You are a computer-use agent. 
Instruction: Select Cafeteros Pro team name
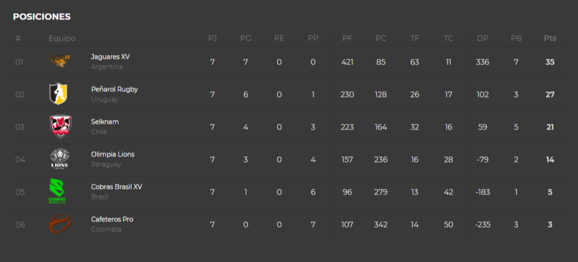click(112, 219)
